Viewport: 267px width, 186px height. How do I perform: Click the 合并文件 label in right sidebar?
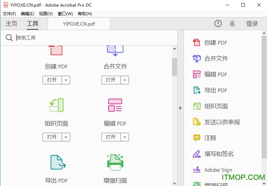point(216,58)
